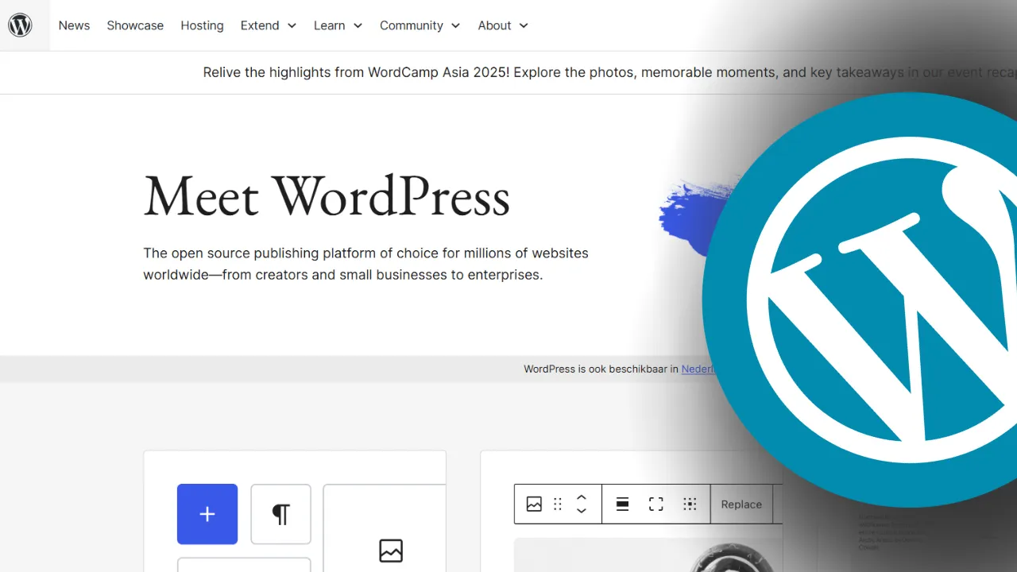
Task: Click the open source publishing platform description text
Action: (365, 264)
